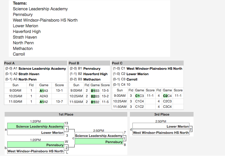Select the C2C4 game on field 4
The height and width of the screenshot is (157, 225).
tap(167, 96)
